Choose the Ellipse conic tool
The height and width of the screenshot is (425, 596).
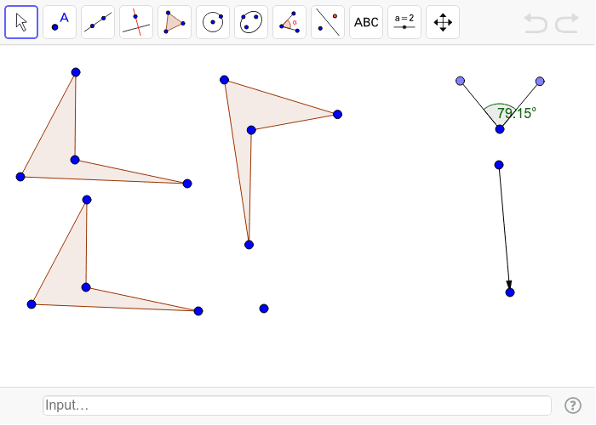[251, 22]
